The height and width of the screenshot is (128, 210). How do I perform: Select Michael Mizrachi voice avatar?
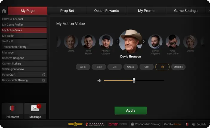(x=106, y=42)
